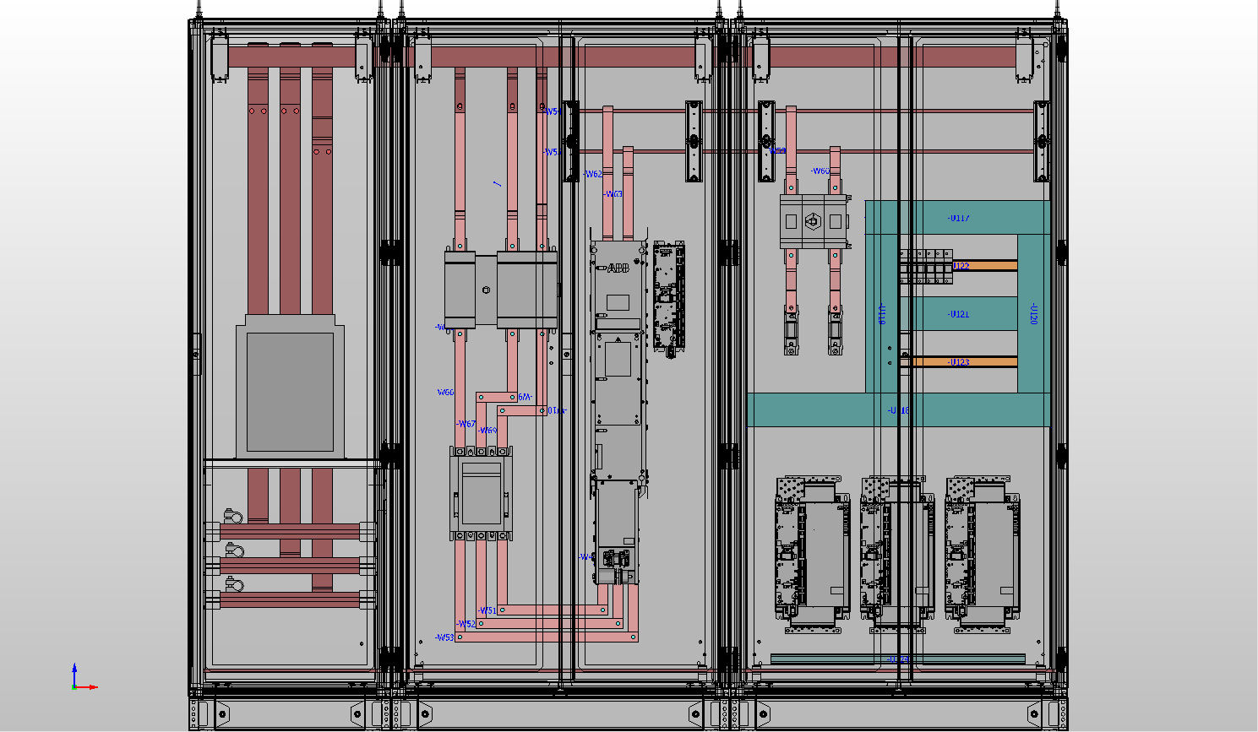Select the large transformer block in left cabinet

coord(290,388)
